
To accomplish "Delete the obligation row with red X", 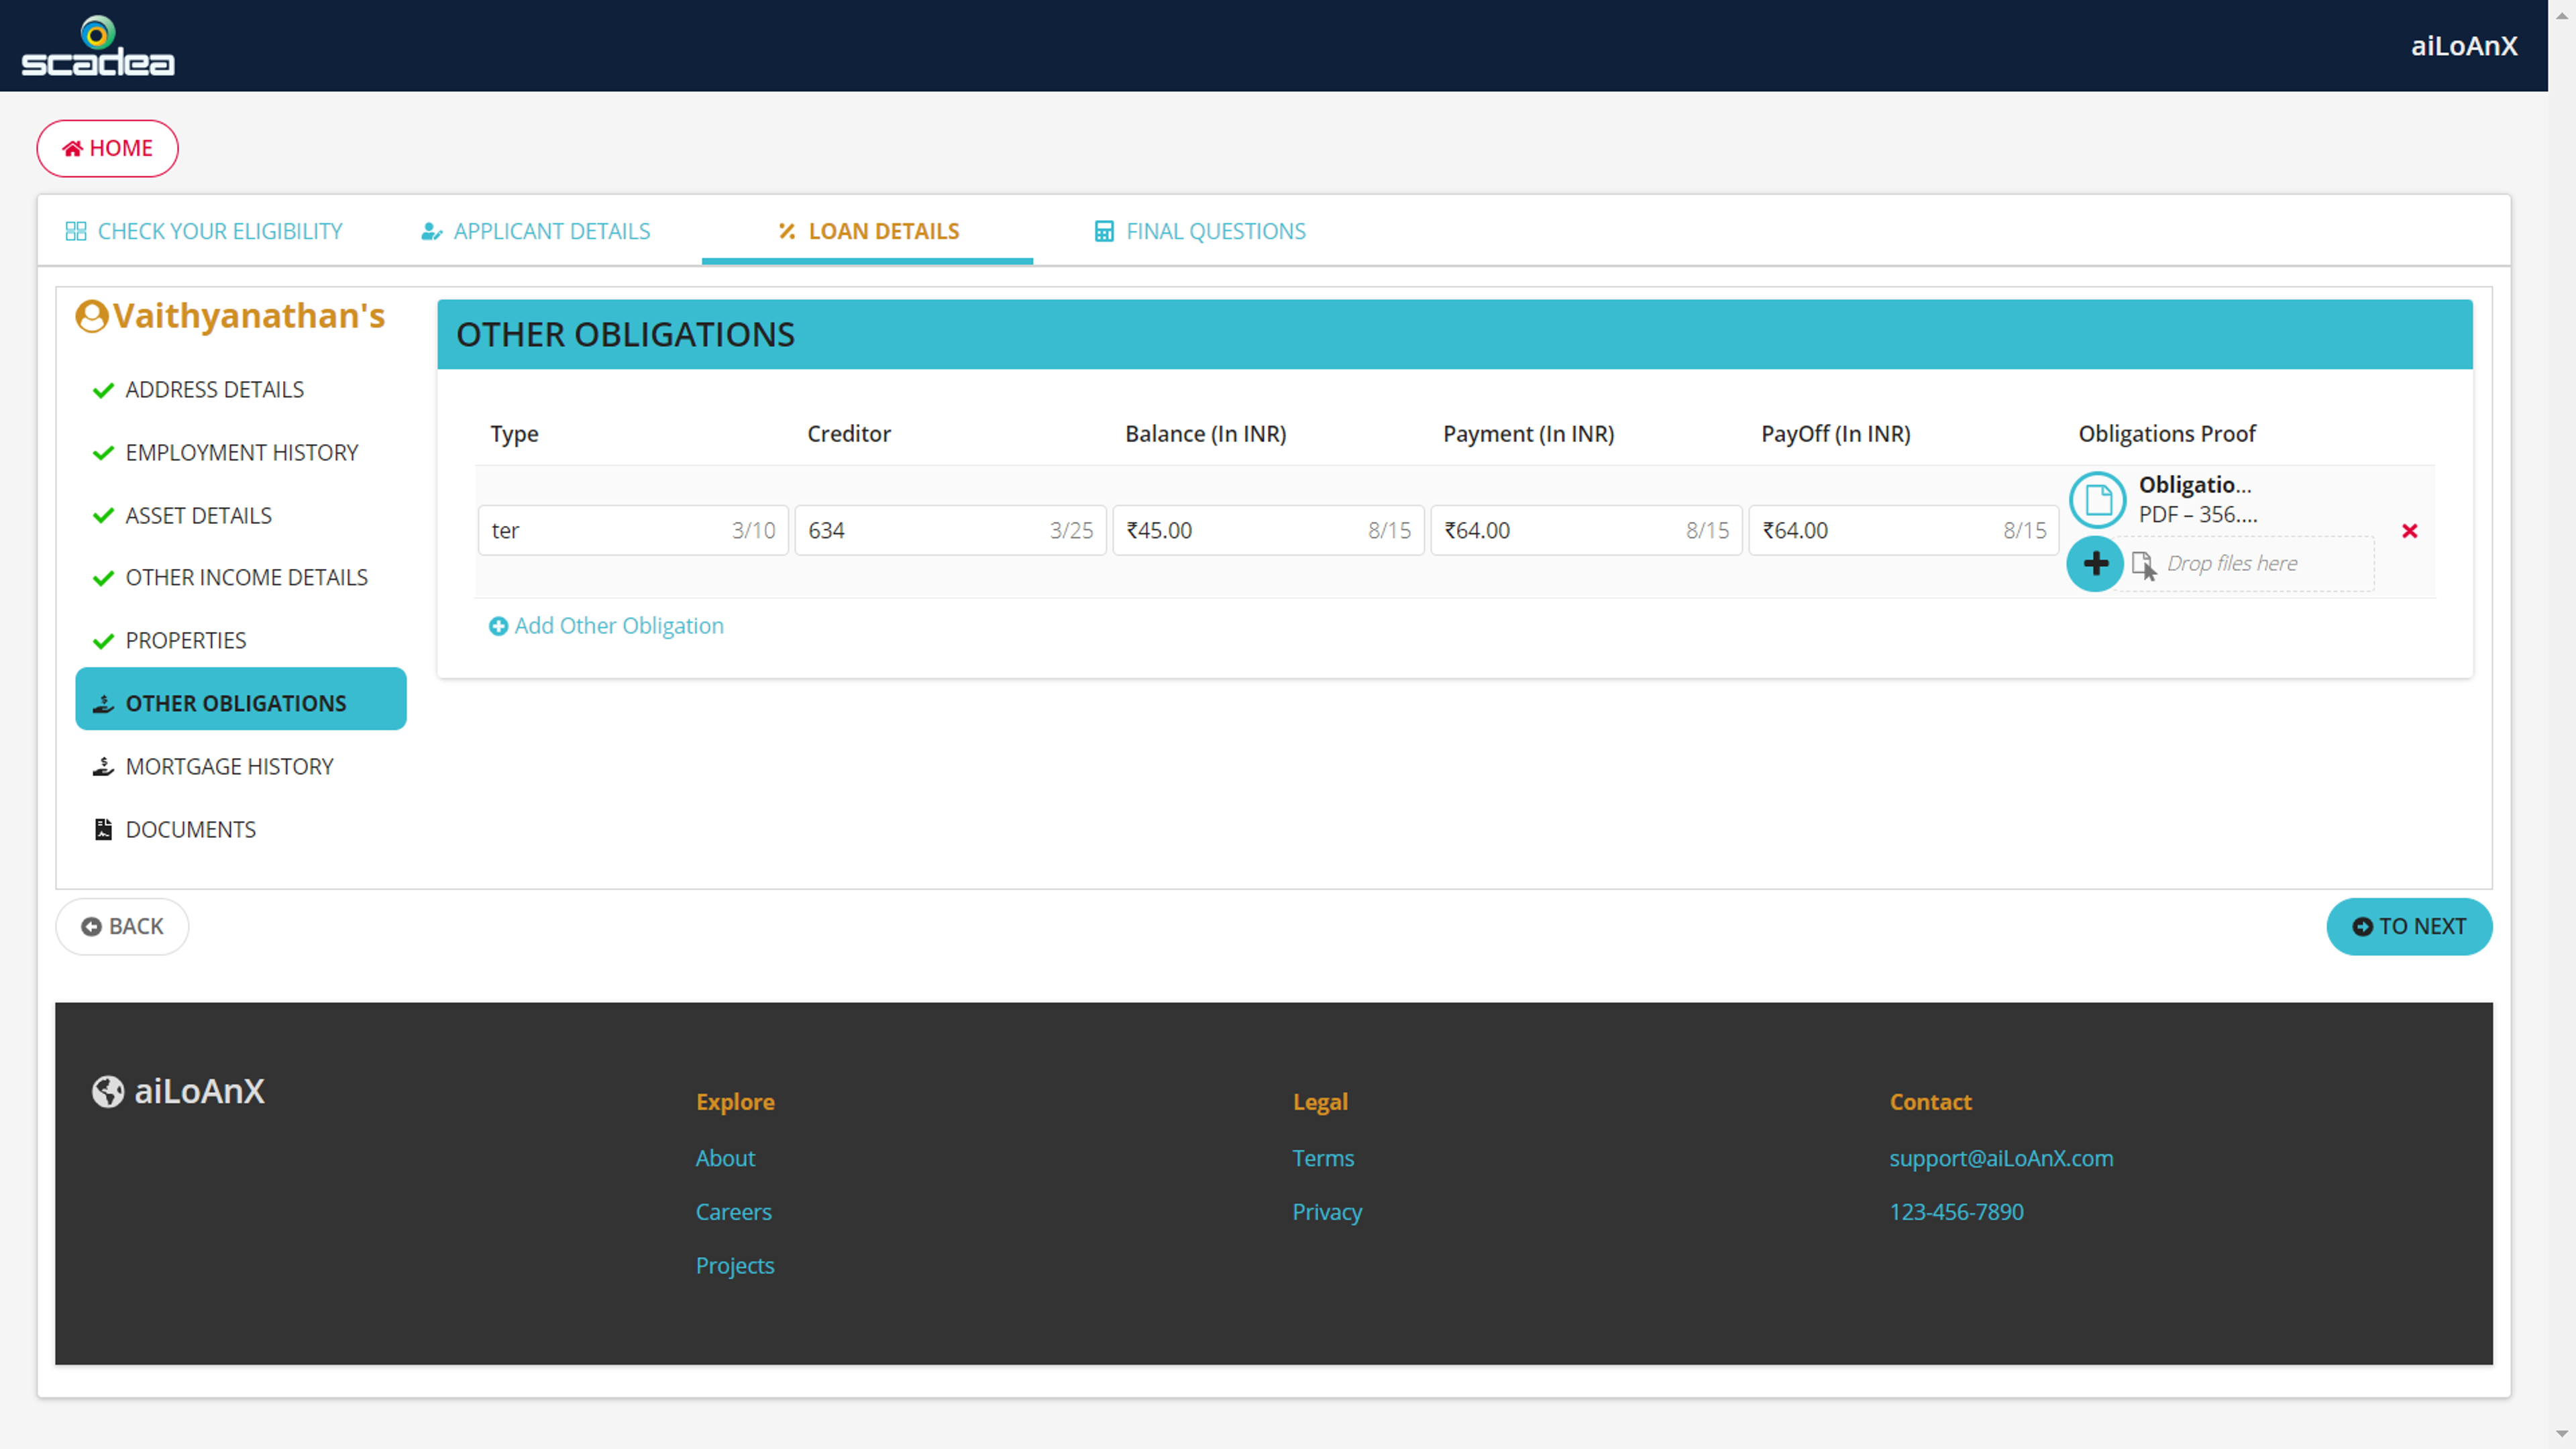I will (2409, 531).
